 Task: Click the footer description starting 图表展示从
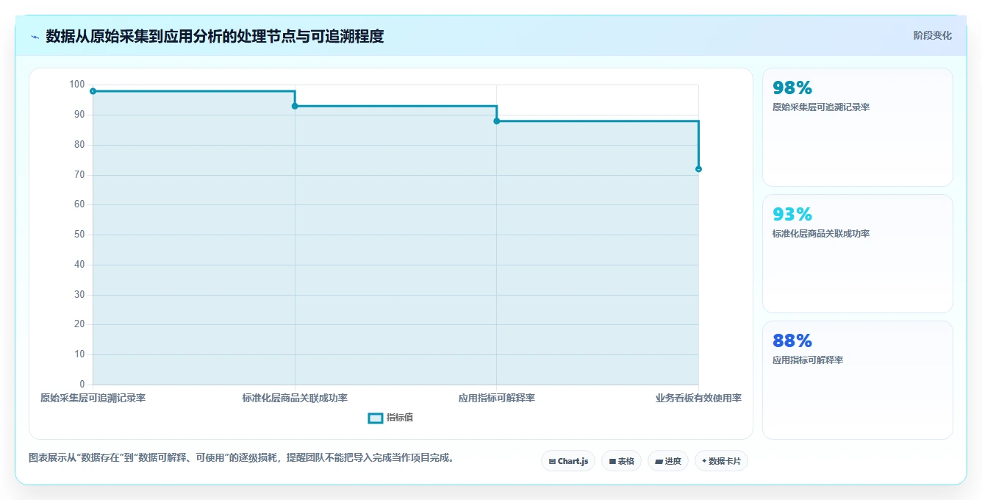(x=243, y=457)
